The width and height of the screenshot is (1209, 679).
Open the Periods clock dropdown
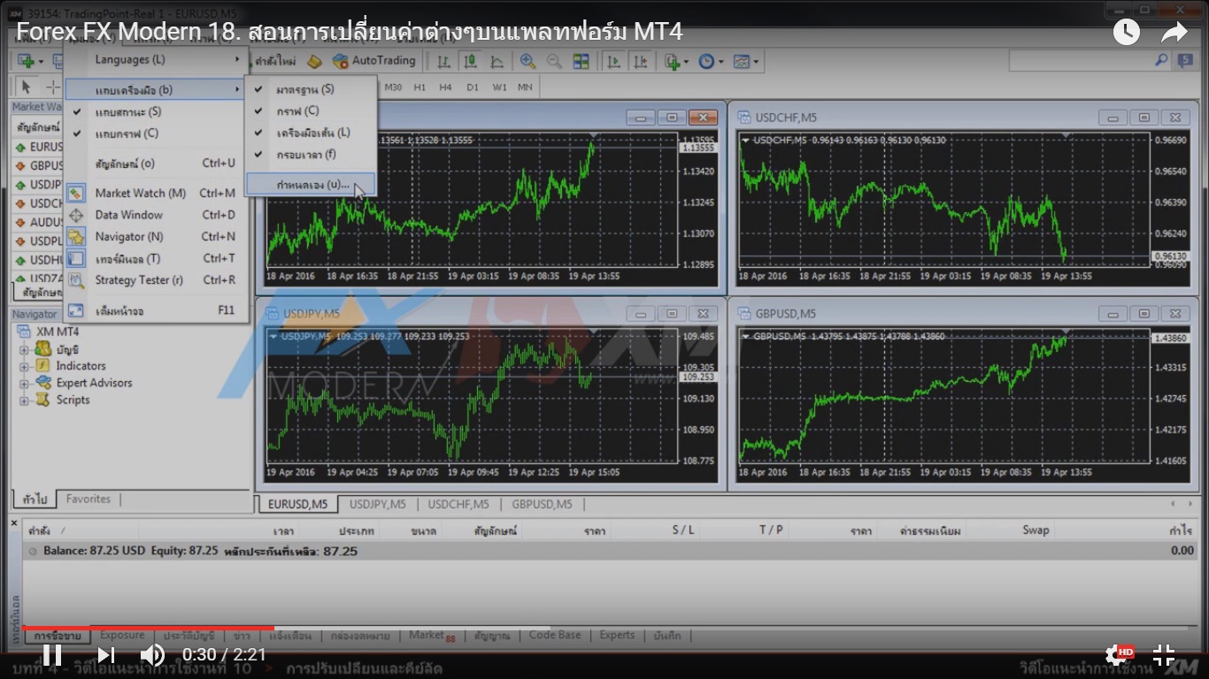point(710,61)
